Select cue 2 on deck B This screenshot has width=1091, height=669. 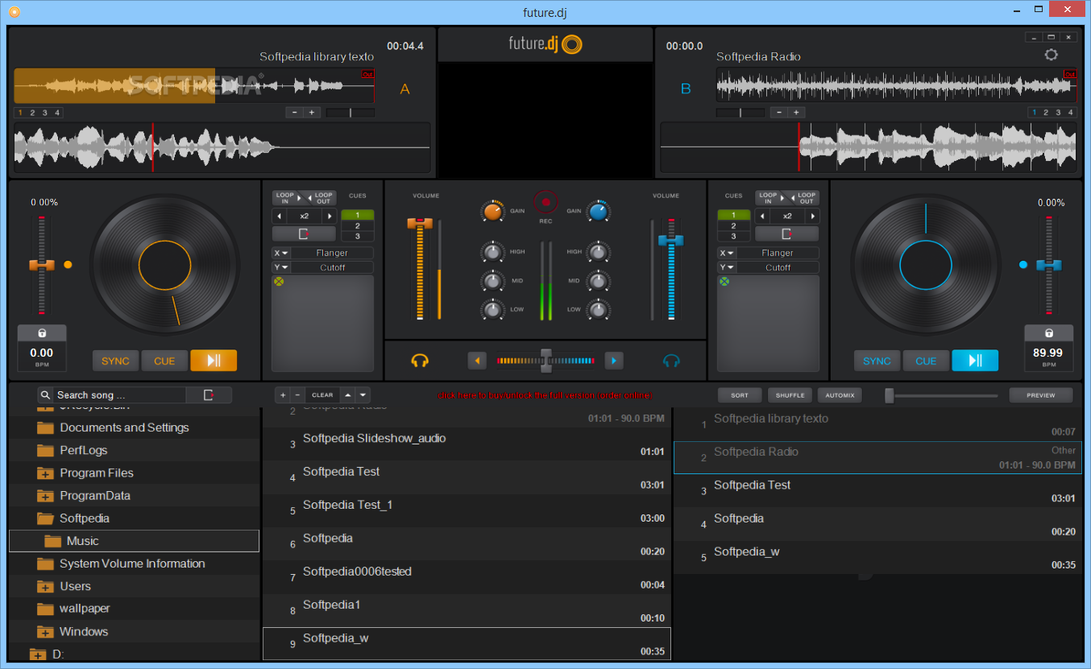click(733, 225)
